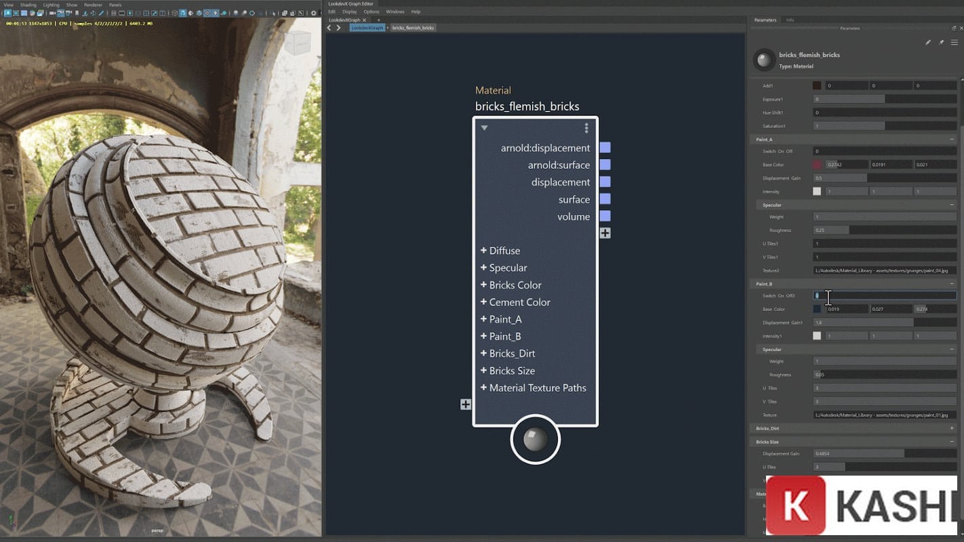The height and width of the screenshot is (542, 964).
Task: Expand the Paint_A group on the node
Action: [483, 319]
